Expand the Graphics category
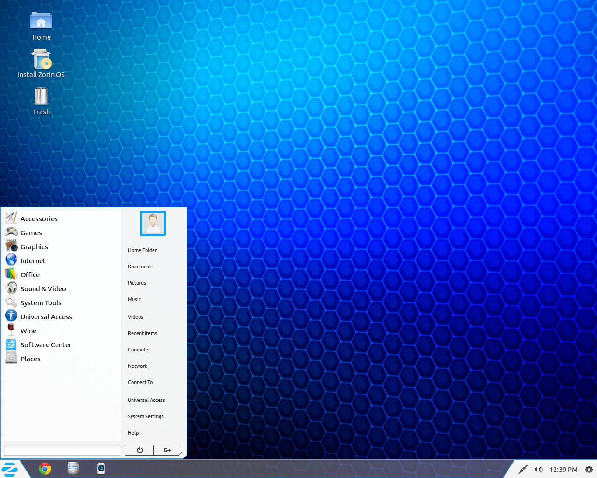Image resolution: width=597 pixels, height=478 pixels. (x=34, y=247)
